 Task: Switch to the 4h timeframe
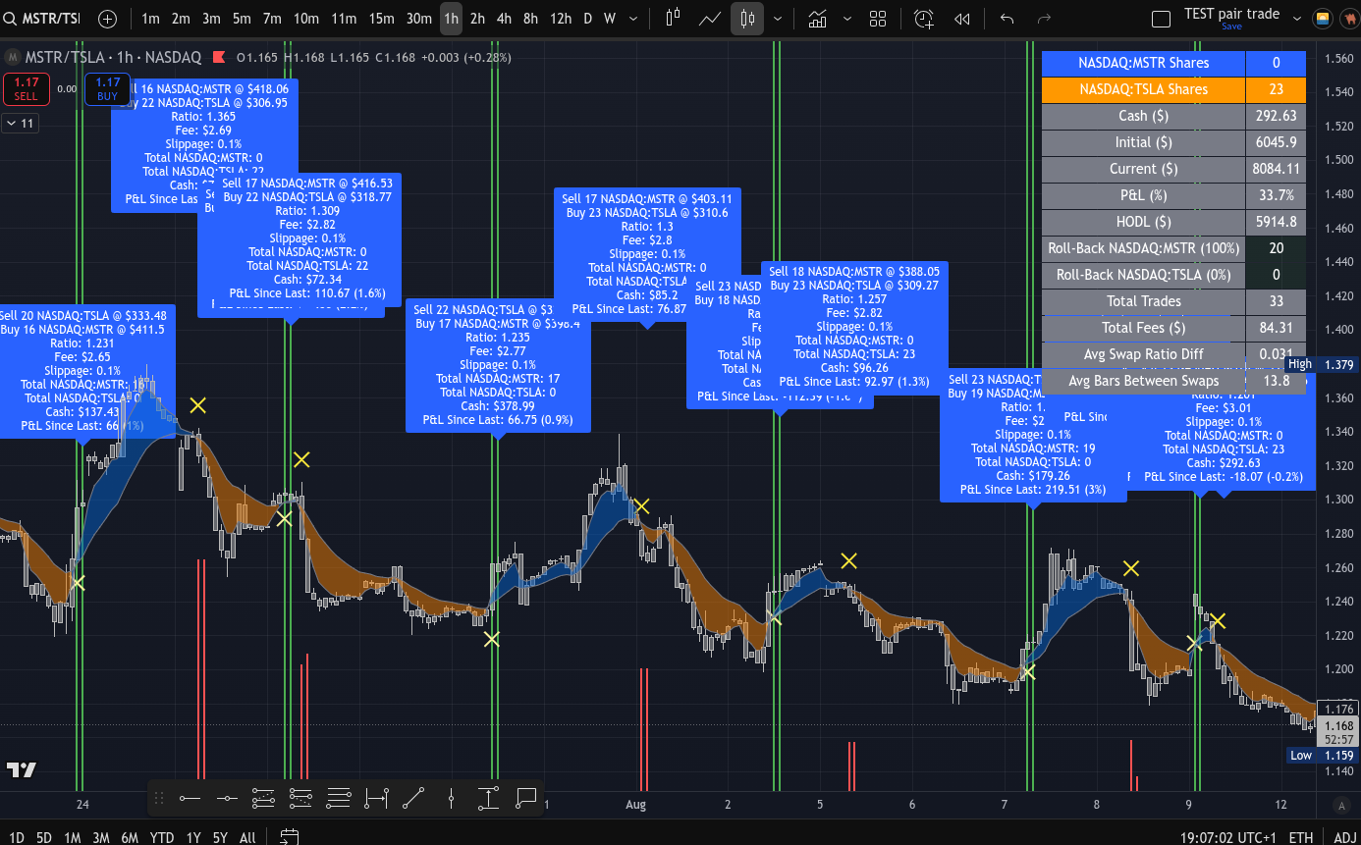click(504, 18)
